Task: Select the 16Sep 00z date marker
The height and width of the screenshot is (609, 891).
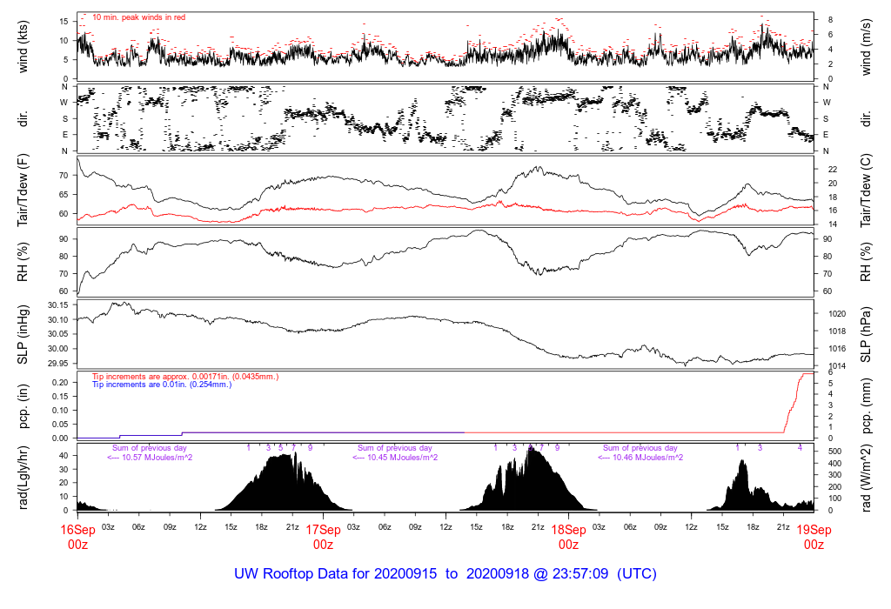Action: pos(77,537)
